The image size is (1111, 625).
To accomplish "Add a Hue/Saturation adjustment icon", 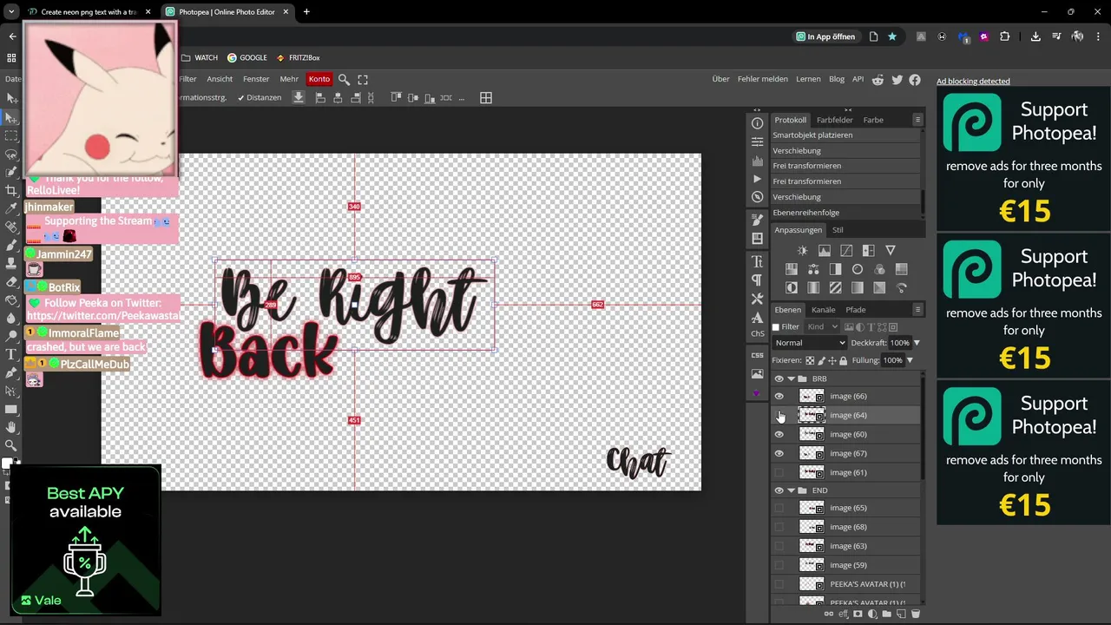I will point(792,269).
